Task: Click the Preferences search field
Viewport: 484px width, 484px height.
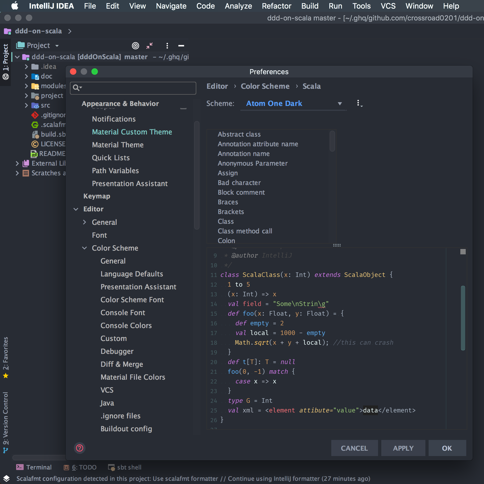Action: pos(133,88)
